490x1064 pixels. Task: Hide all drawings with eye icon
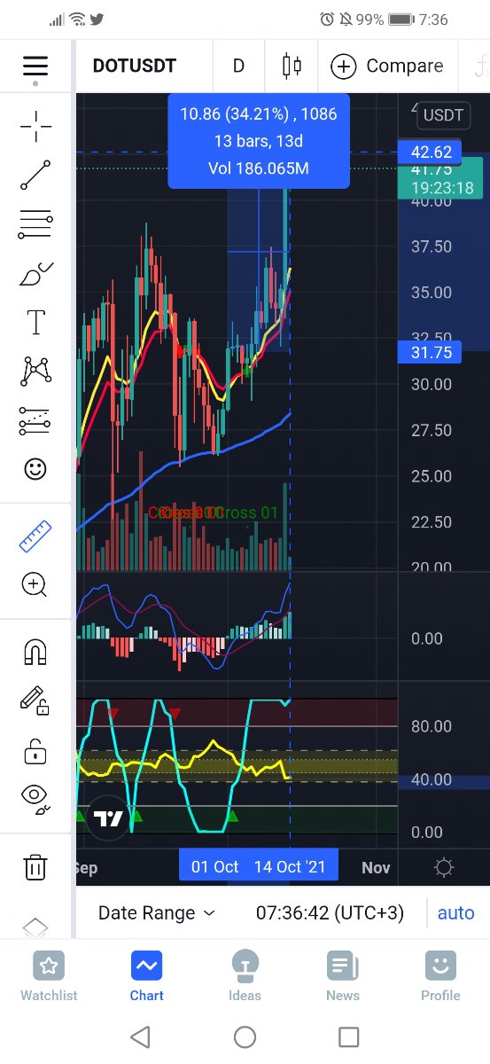click(35, 798)
